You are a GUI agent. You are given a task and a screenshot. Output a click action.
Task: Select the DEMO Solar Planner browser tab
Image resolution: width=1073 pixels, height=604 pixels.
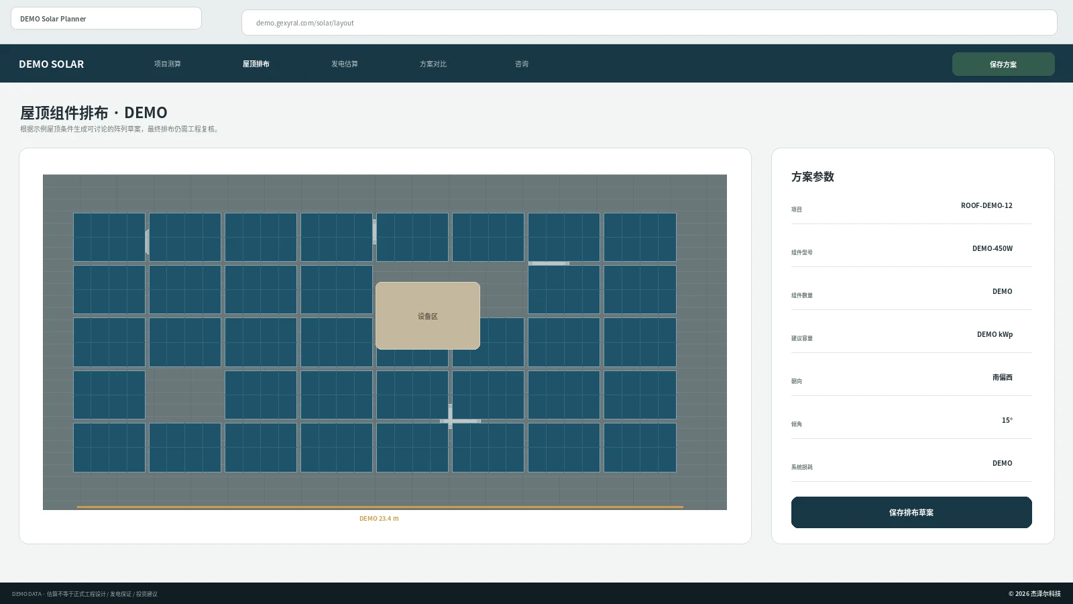[x=106, y=19]
